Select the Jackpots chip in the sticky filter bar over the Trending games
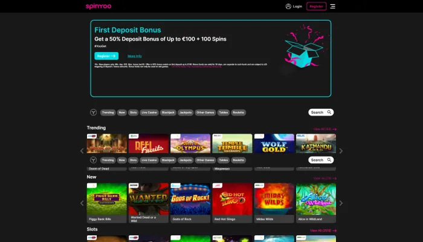 pyautogui.click(x=186, y=160)
